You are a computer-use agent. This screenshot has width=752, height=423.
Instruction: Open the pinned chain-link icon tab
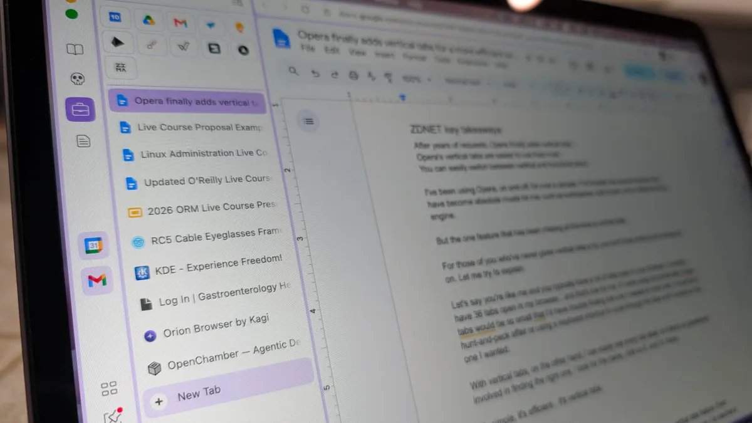[x=151, y=44]
